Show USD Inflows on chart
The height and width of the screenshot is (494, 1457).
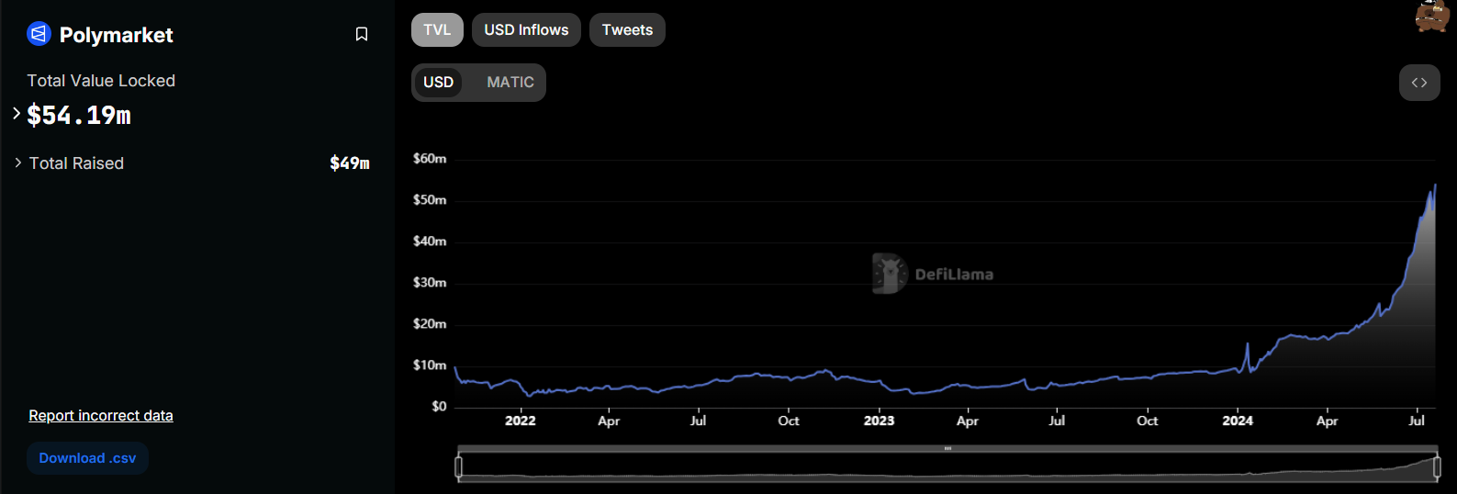click(526, 29)
